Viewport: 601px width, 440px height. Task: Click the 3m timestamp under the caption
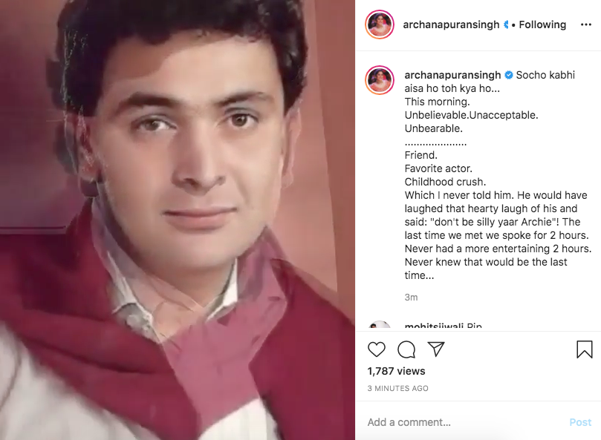pos(411,298)
